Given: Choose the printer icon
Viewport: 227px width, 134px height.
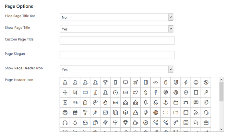Looking at the screenshot, I should point(65,113).
